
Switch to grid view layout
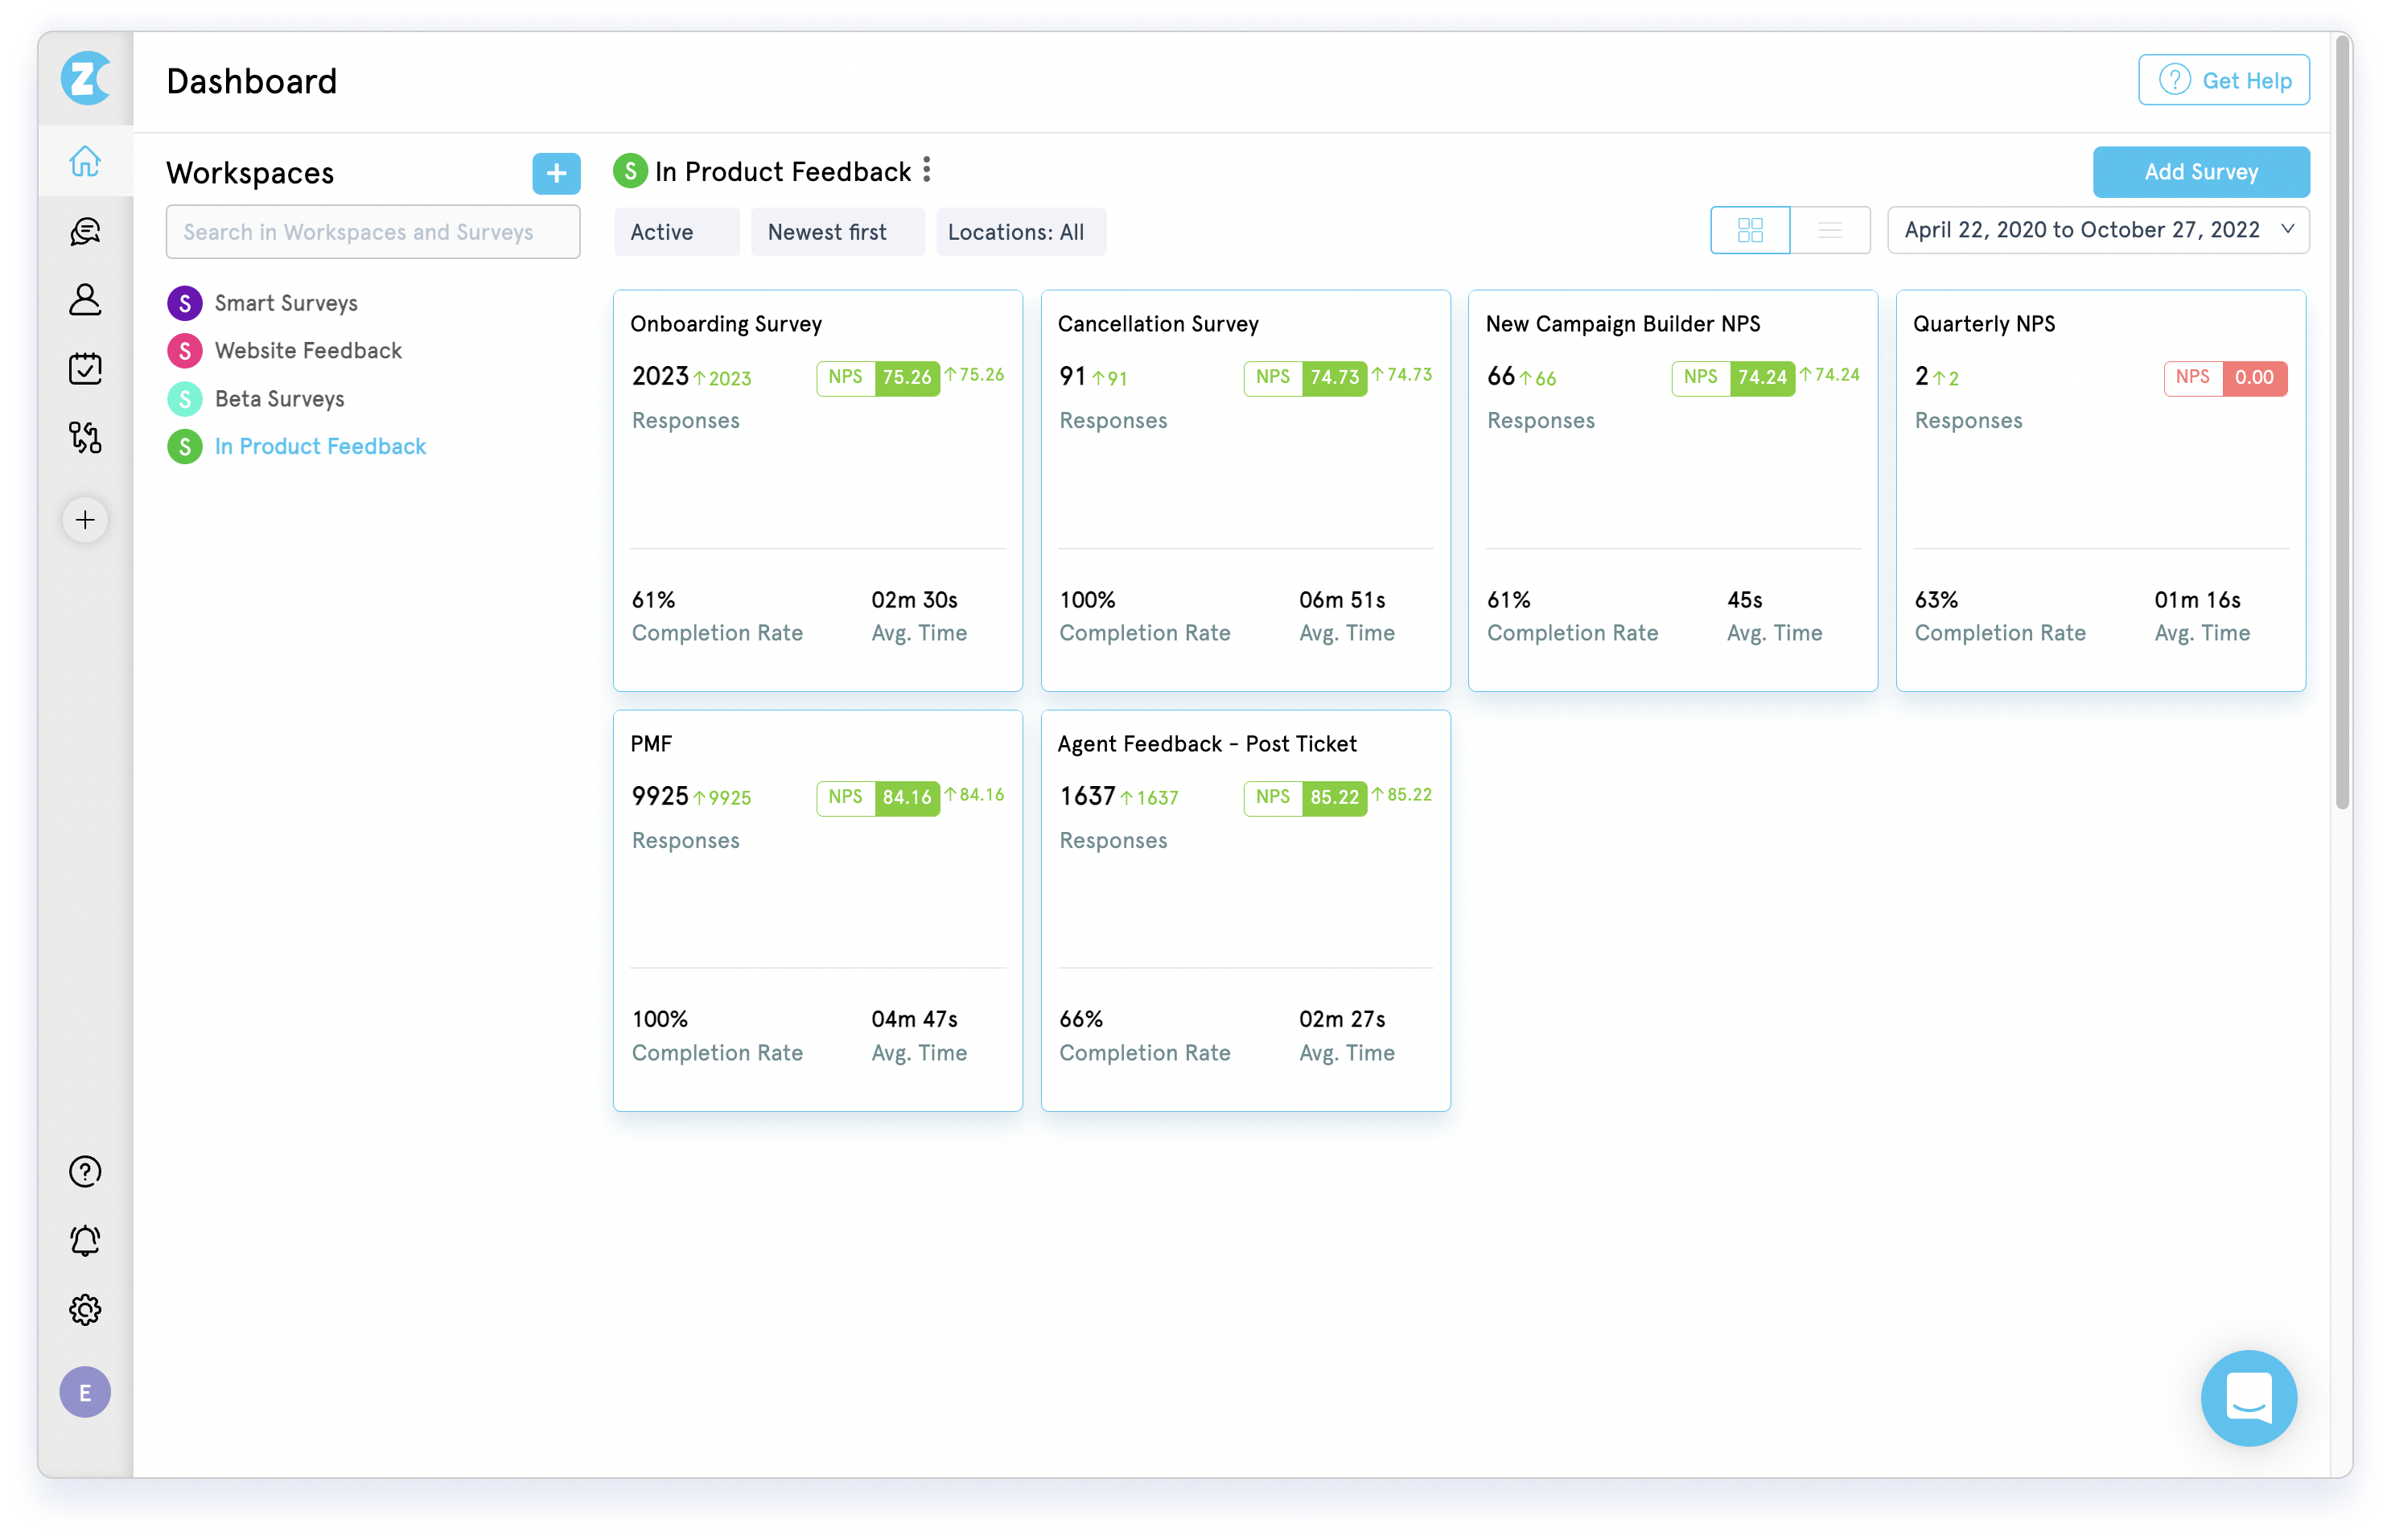1751,230
